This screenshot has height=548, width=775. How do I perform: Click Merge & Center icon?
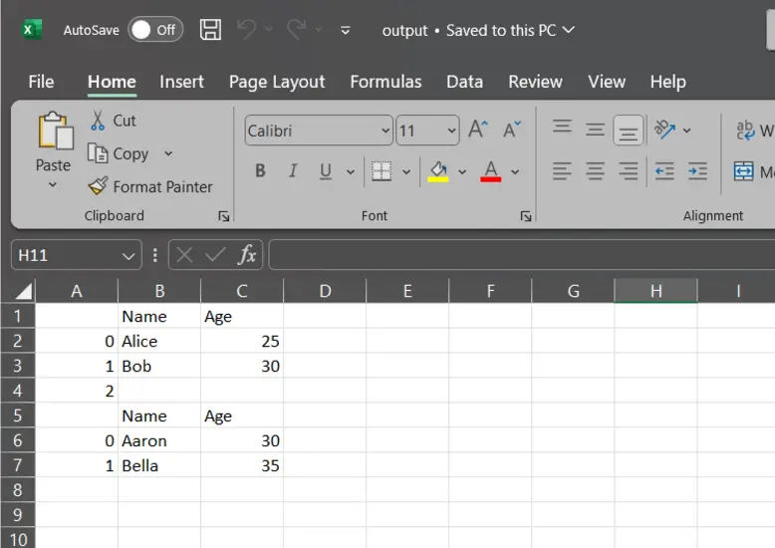[x=744, y=171]
